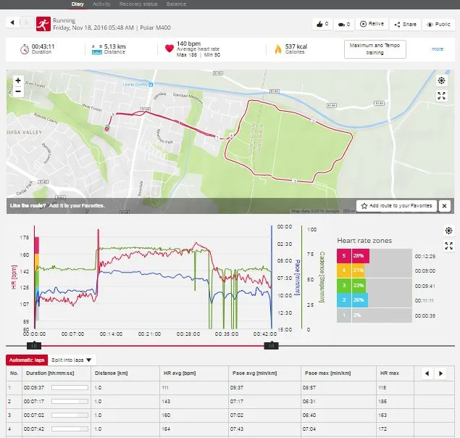Expand the map to fullscreen
This screenshot has width=460, height=438.
tap(442, 96)
